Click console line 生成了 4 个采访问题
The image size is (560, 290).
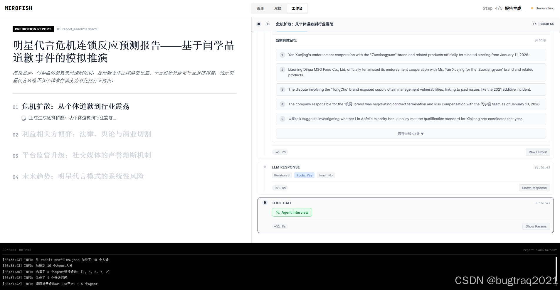coord(35,278)
